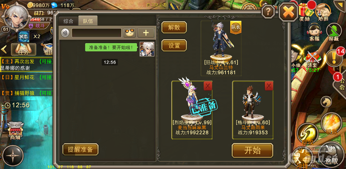Screen dimensions: 346x169
Task: Open the 商城 shop icon
Action: [x=15, y=131]
